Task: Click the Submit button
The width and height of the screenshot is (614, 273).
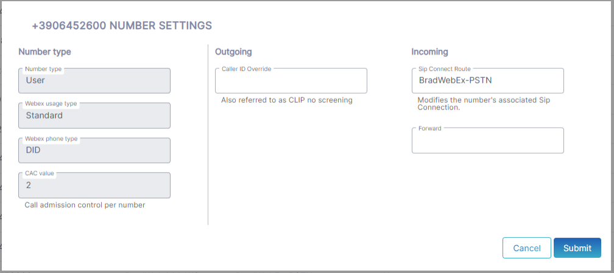Action: pos(577,248)
